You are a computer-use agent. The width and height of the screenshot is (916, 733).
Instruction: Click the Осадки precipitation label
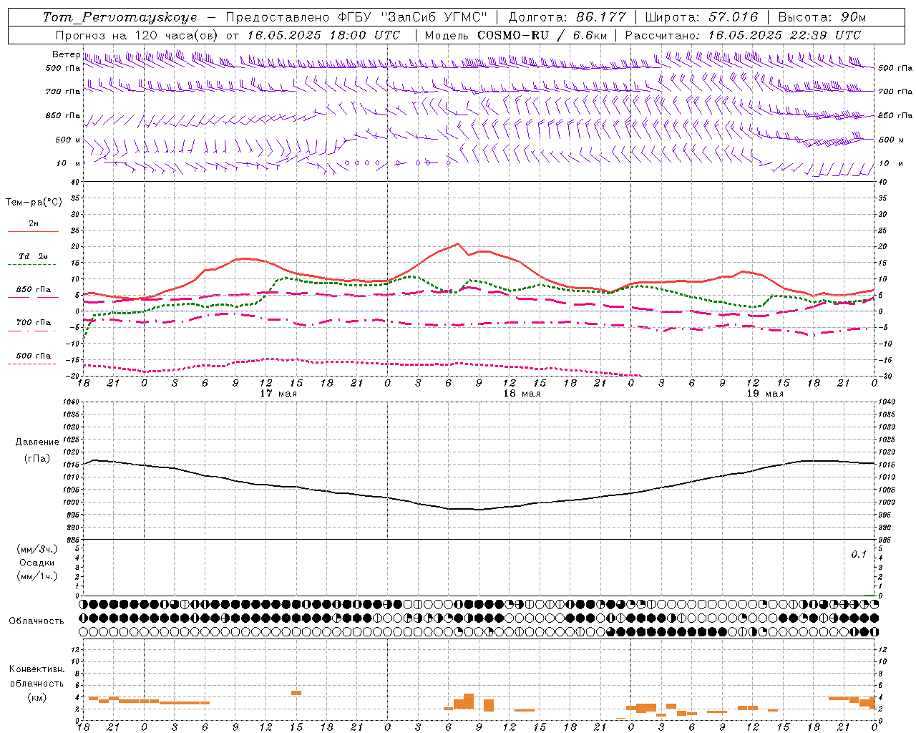[37, 563]
